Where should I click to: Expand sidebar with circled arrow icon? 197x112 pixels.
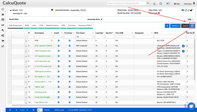pos(3,9)
